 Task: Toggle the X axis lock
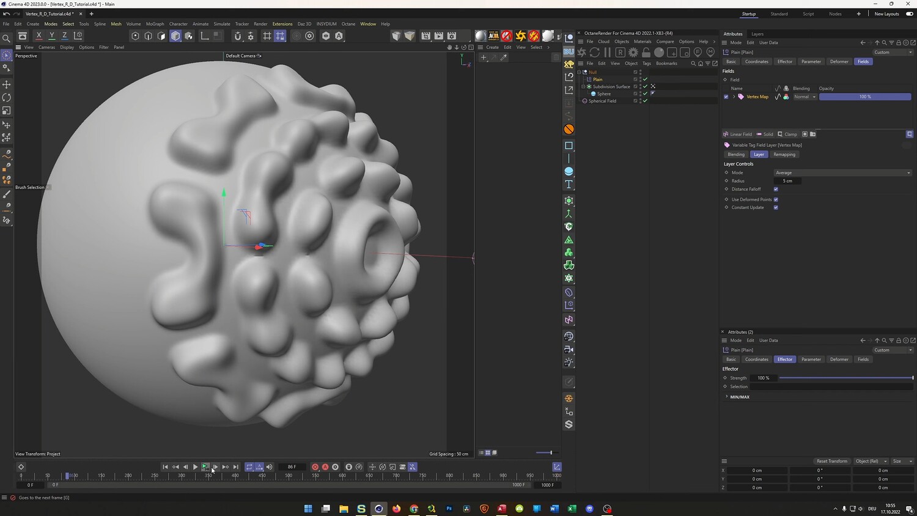(x=39, y=36)
